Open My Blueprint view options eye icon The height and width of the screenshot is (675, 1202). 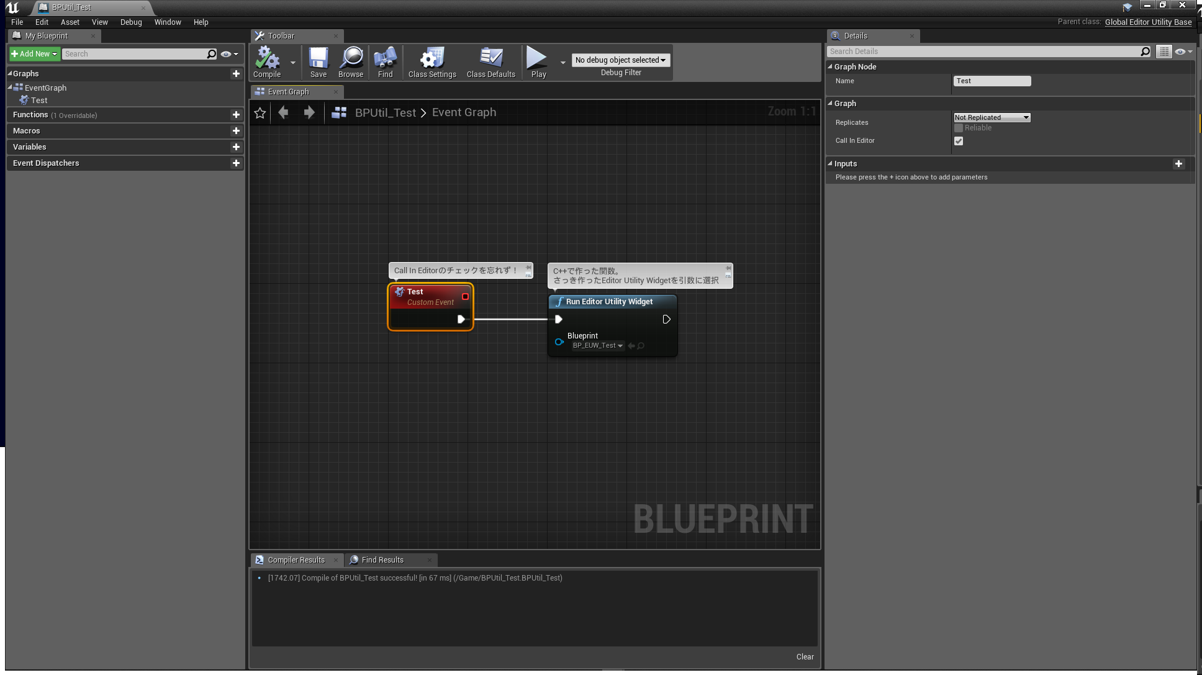click(229, 54)
